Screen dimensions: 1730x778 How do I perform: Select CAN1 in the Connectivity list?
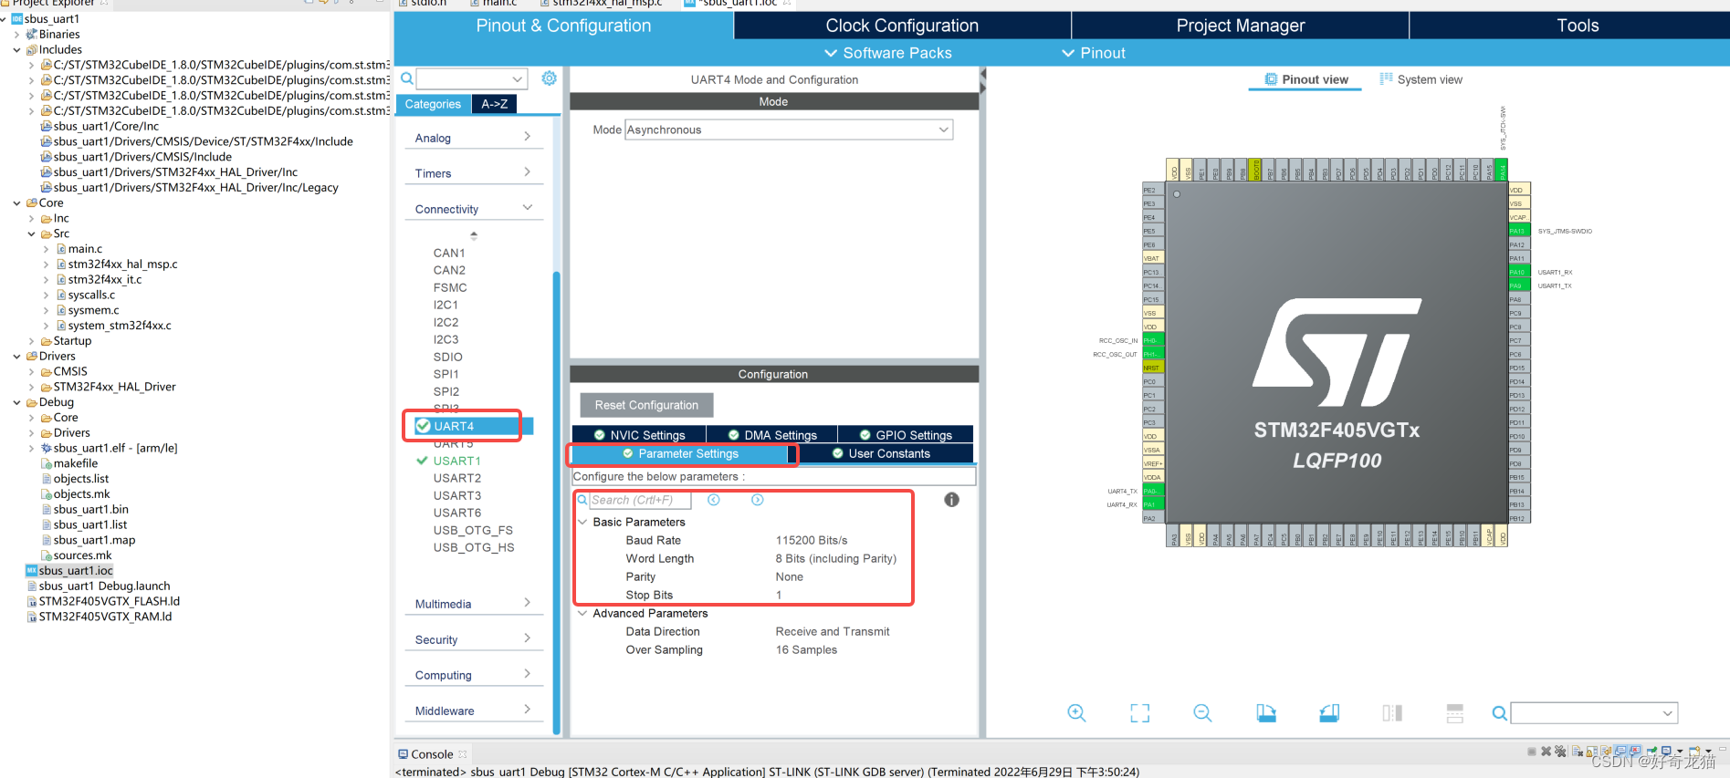[x=449, y=253]
